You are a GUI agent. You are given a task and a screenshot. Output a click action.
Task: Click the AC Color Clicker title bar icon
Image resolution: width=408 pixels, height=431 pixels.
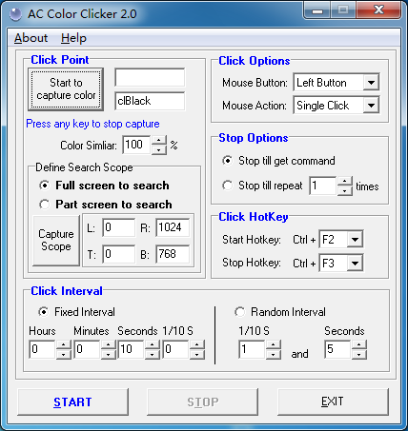click(x=16, y=14)
